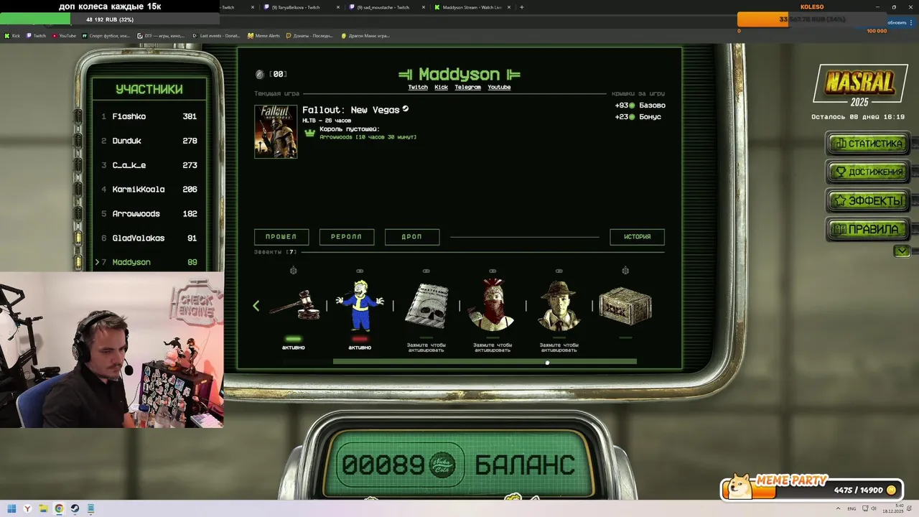The height and width of the screenshot is (517, 919).
Task: Click the badge beside Fallout: New Vegas title
Action: pos(406,109)
